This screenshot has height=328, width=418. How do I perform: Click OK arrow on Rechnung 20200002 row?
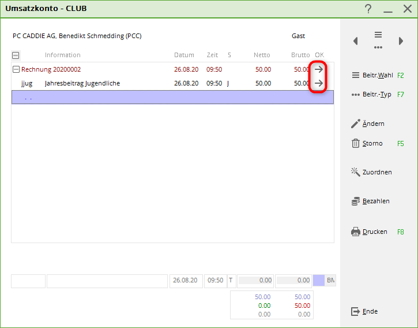pyautogui.click(x=318, y=69)
